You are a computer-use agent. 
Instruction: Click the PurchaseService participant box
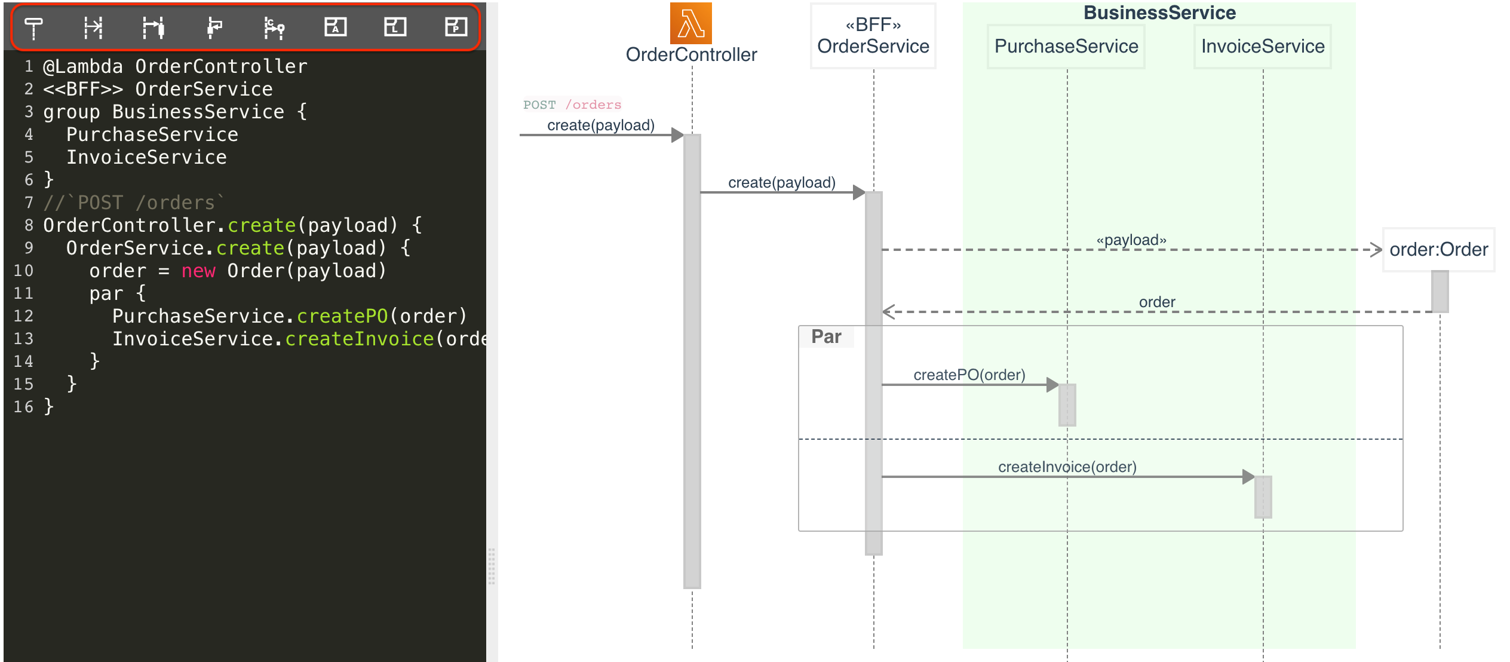click(1066, 47)
